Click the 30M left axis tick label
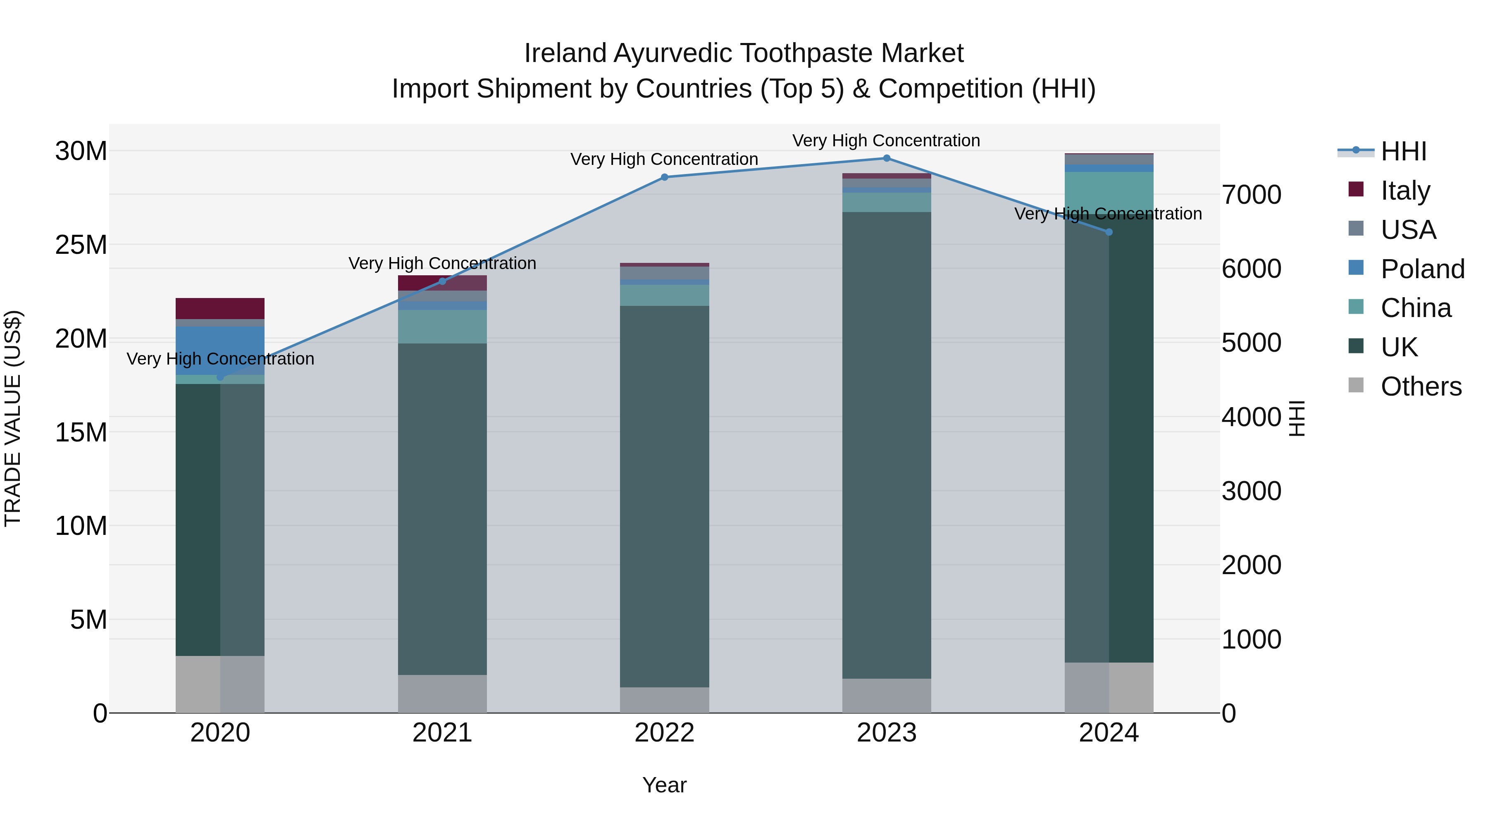The width and height of the screenshot is (1488, 837). pos(81,151)
